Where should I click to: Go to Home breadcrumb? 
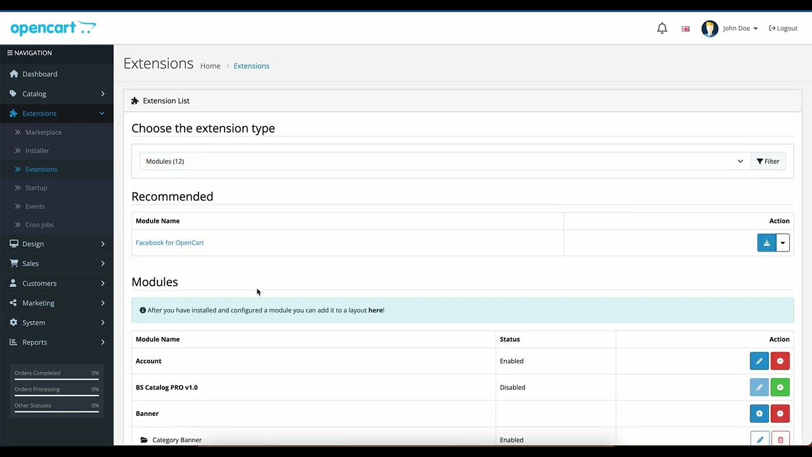(x=211, y=66)
